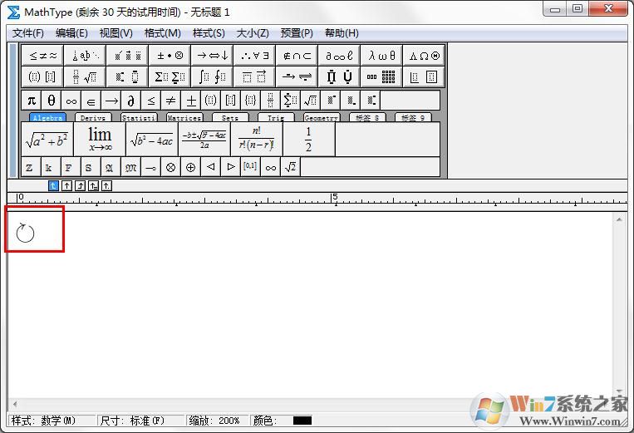Open the integral templates palette
Screen dimensions: 634x433
pos(212,77)
